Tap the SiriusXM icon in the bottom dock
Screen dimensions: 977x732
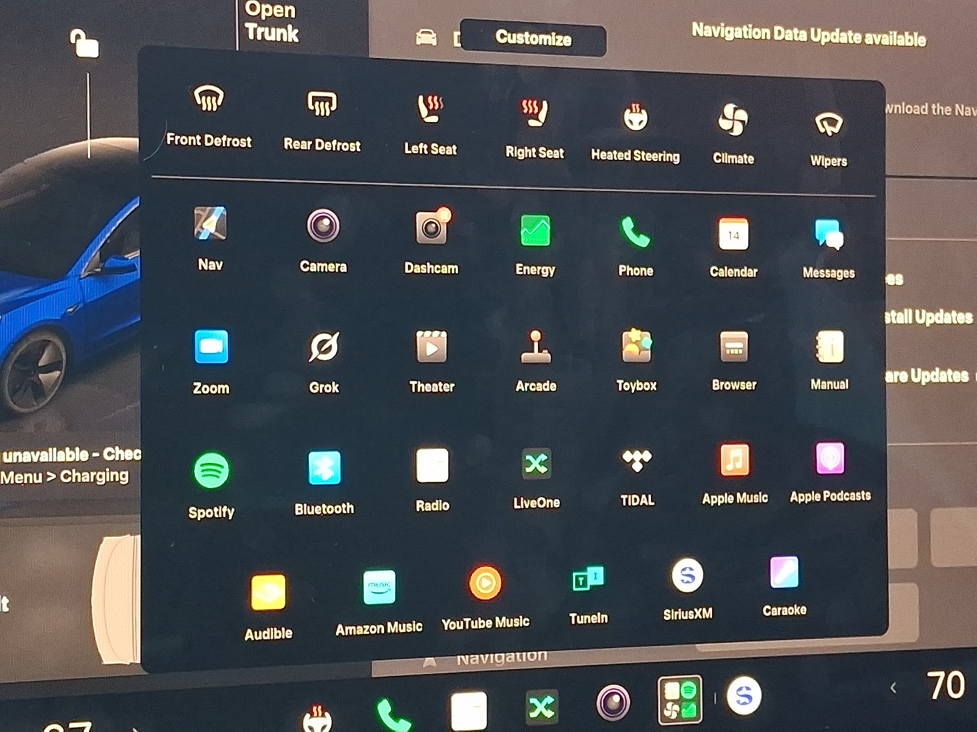(744, 695)
